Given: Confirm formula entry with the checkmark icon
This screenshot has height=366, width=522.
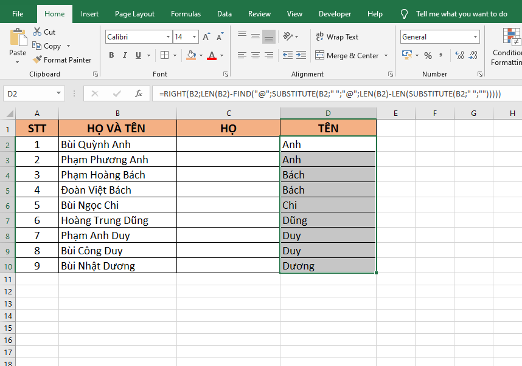Looking at the screenshot, I should click(117, 93).
